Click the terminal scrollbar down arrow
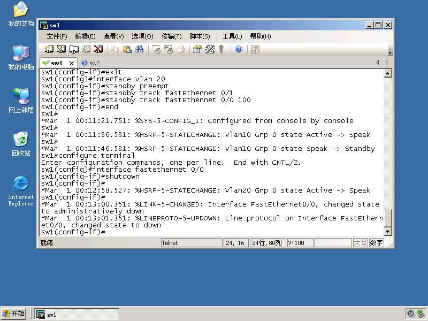Viewport: 428px width, 321px height. pos(387,232)
